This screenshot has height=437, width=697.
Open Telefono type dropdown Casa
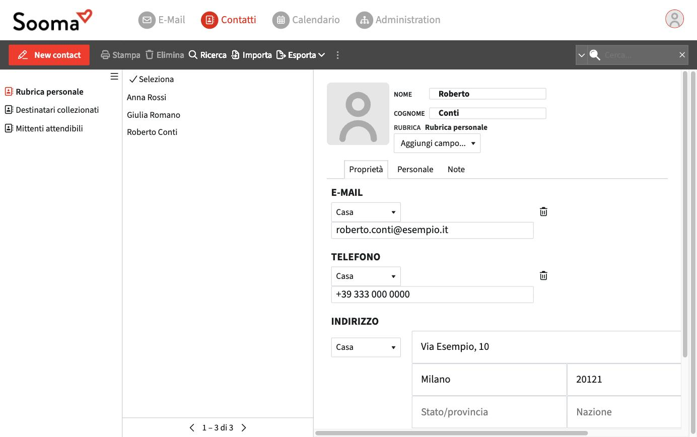(366, 276)
